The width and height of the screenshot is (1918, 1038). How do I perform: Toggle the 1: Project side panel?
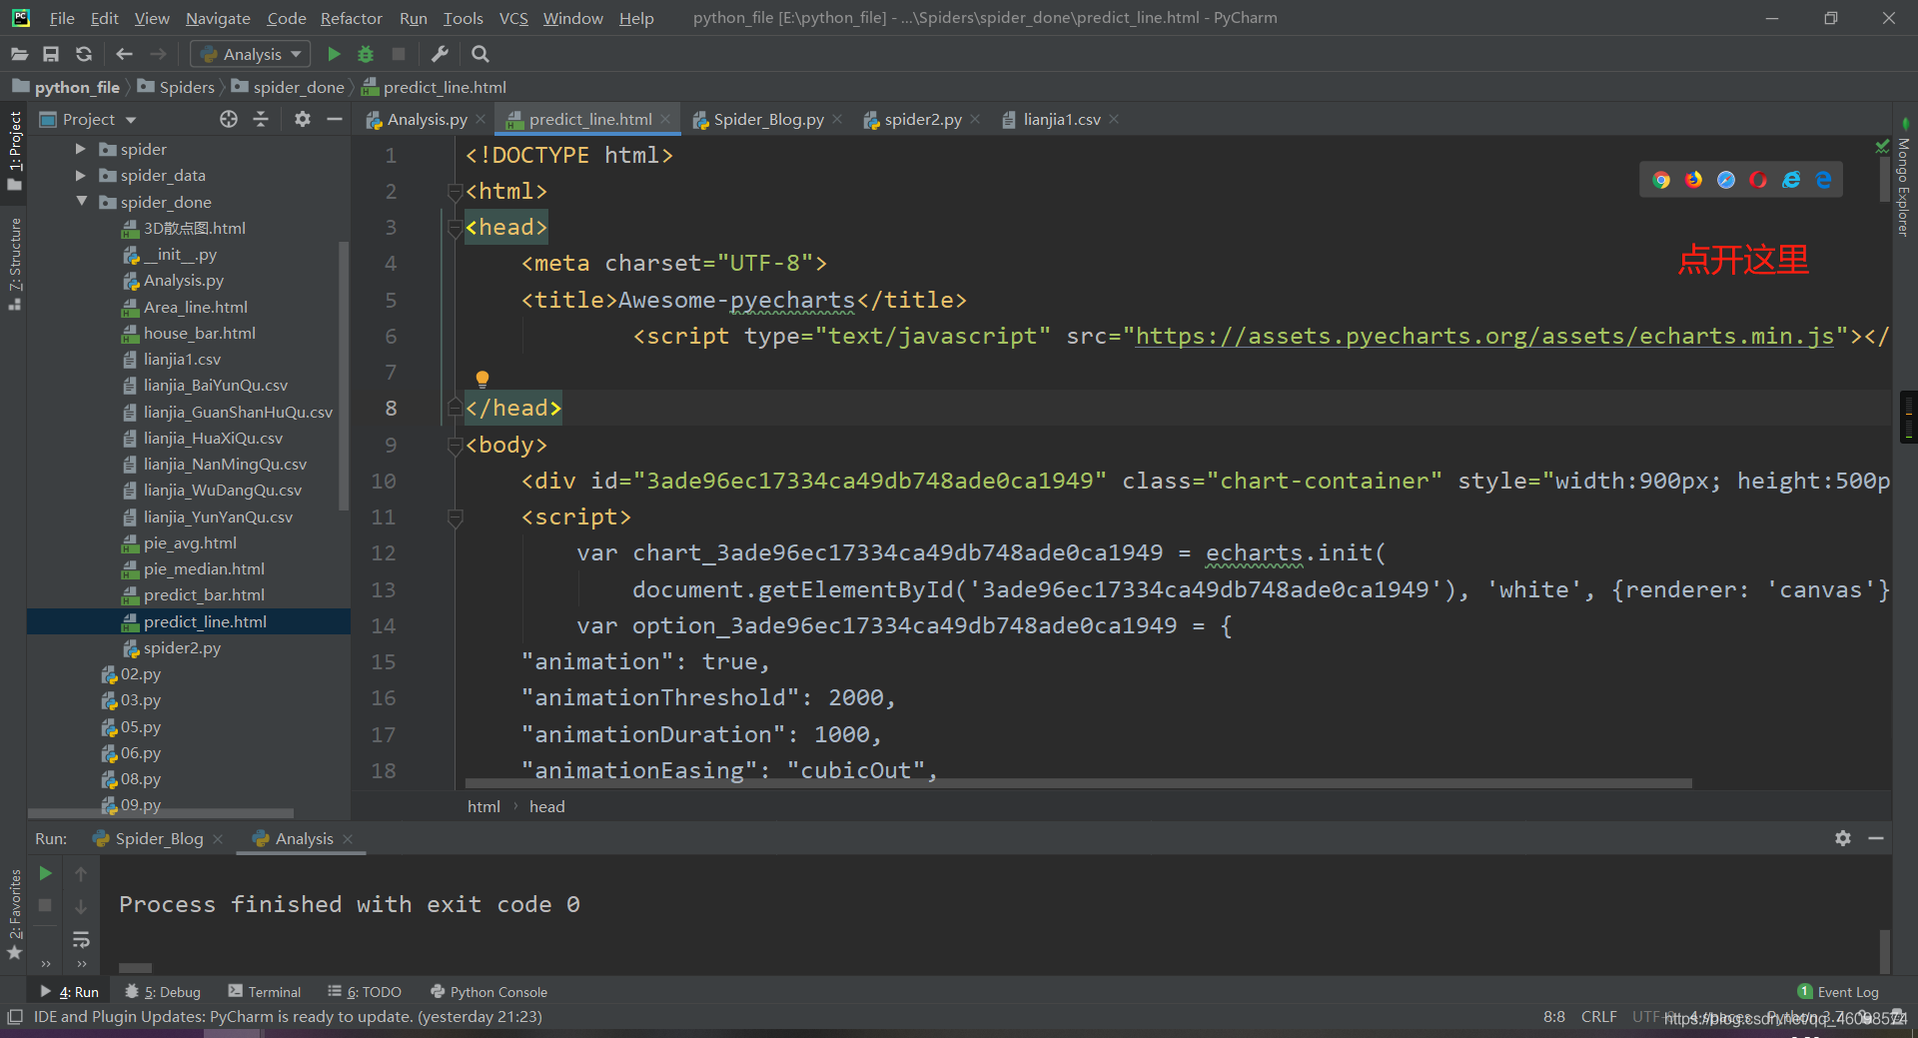[14, 150]
